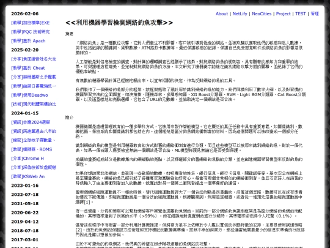Screen dimensions: 330x248
Task: Collapse the 2026-02-06 date group
Action: 25,13
